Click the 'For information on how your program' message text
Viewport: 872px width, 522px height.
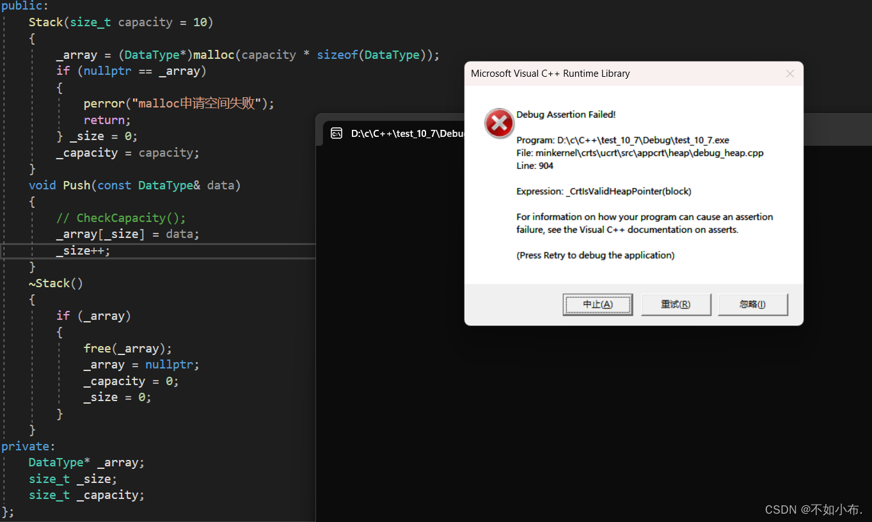645,223
